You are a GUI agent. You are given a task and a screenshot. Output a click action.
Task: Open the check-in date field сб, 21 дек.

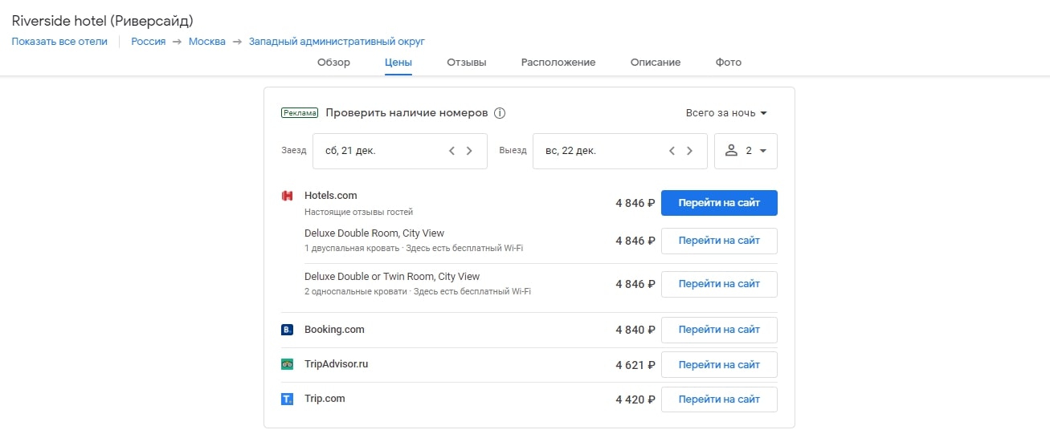click(400, 151)
